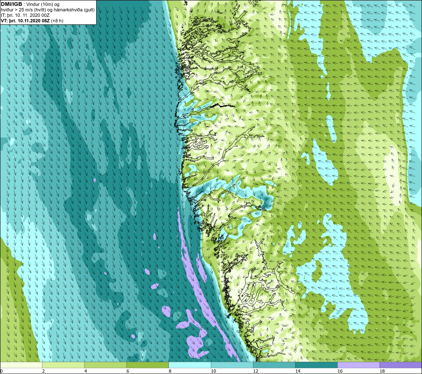Click the 10–12 m/s light teal legend swatch

[232, 365]
